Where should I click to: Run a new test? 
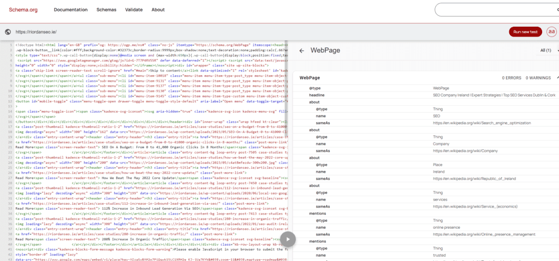click(526, 32)
